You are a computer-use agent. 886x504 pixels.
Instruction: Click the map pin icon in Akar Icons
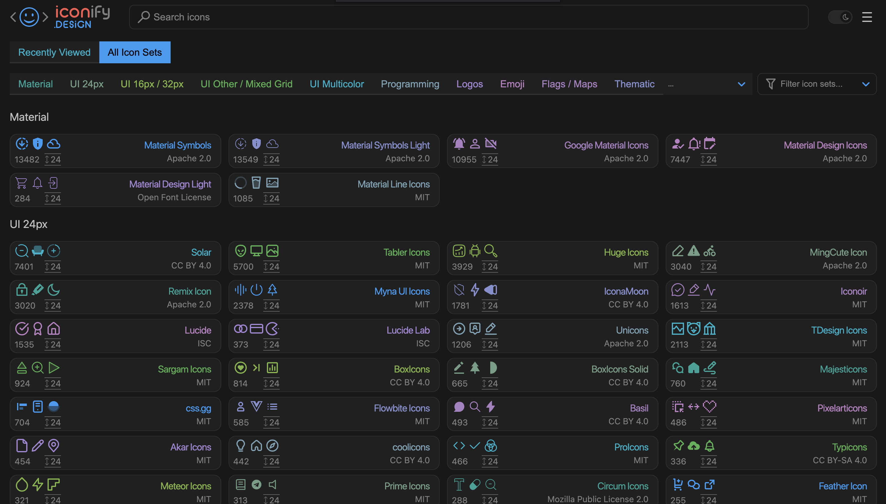(x=53, y=446)
